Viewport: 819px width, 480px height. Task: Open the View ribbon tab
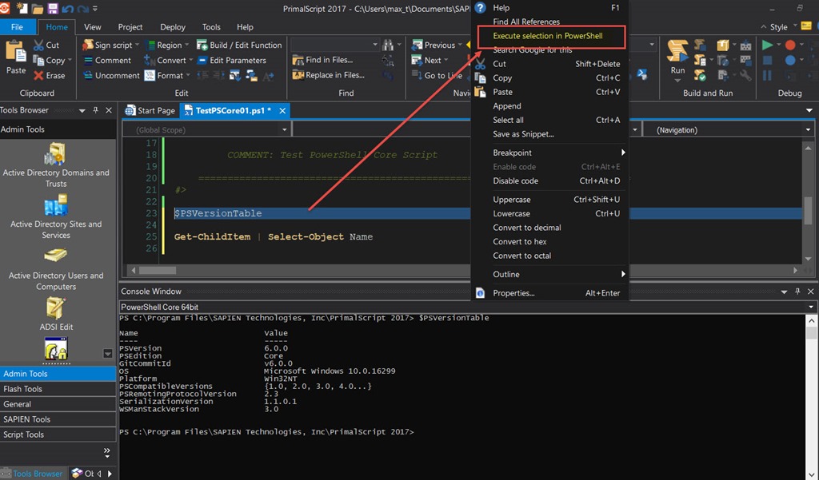93,27
